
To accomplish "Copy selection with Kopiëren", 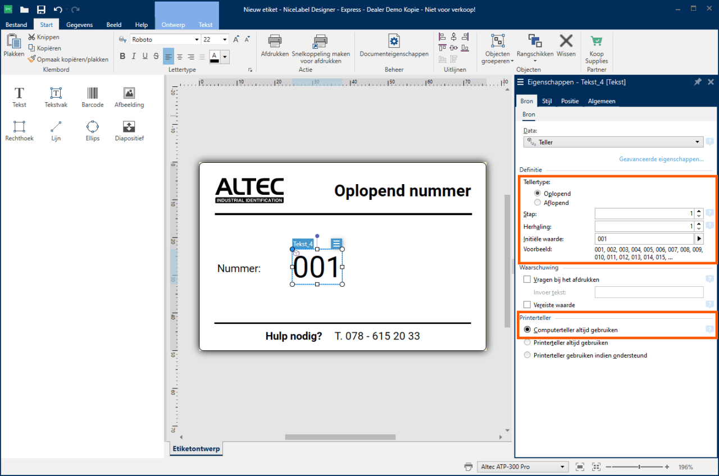I will point(44,48).
